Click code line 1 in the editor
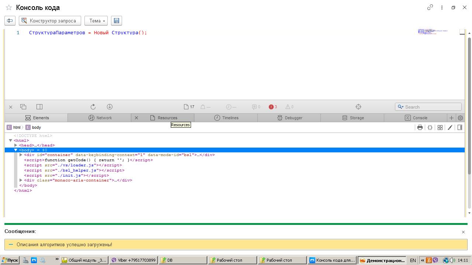This screenshot has height=265, width=472. pos(88,33)
